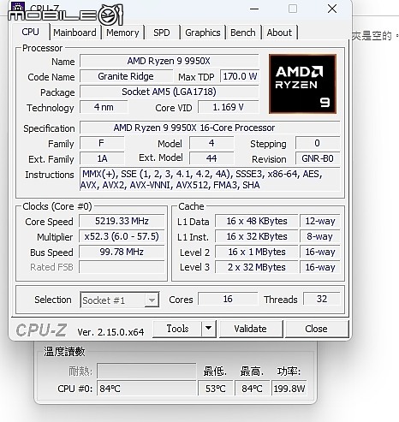This screenshot has width=399, height=422.
Task: Click the L1 Inst. 8-way value
Action: (x=320, y=236)
